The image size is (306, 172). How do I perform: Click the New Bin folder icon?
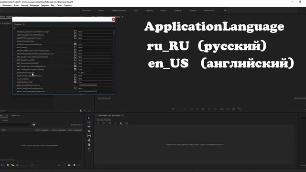pos(69,165)
